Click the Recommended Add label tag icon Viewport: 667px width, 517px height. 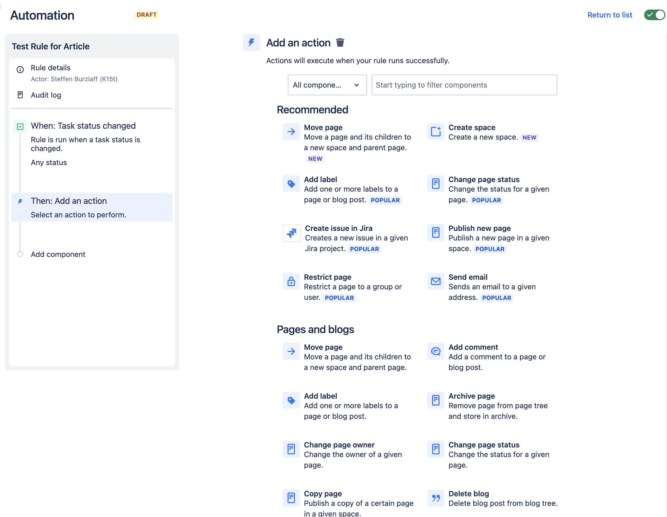(291, 184)
